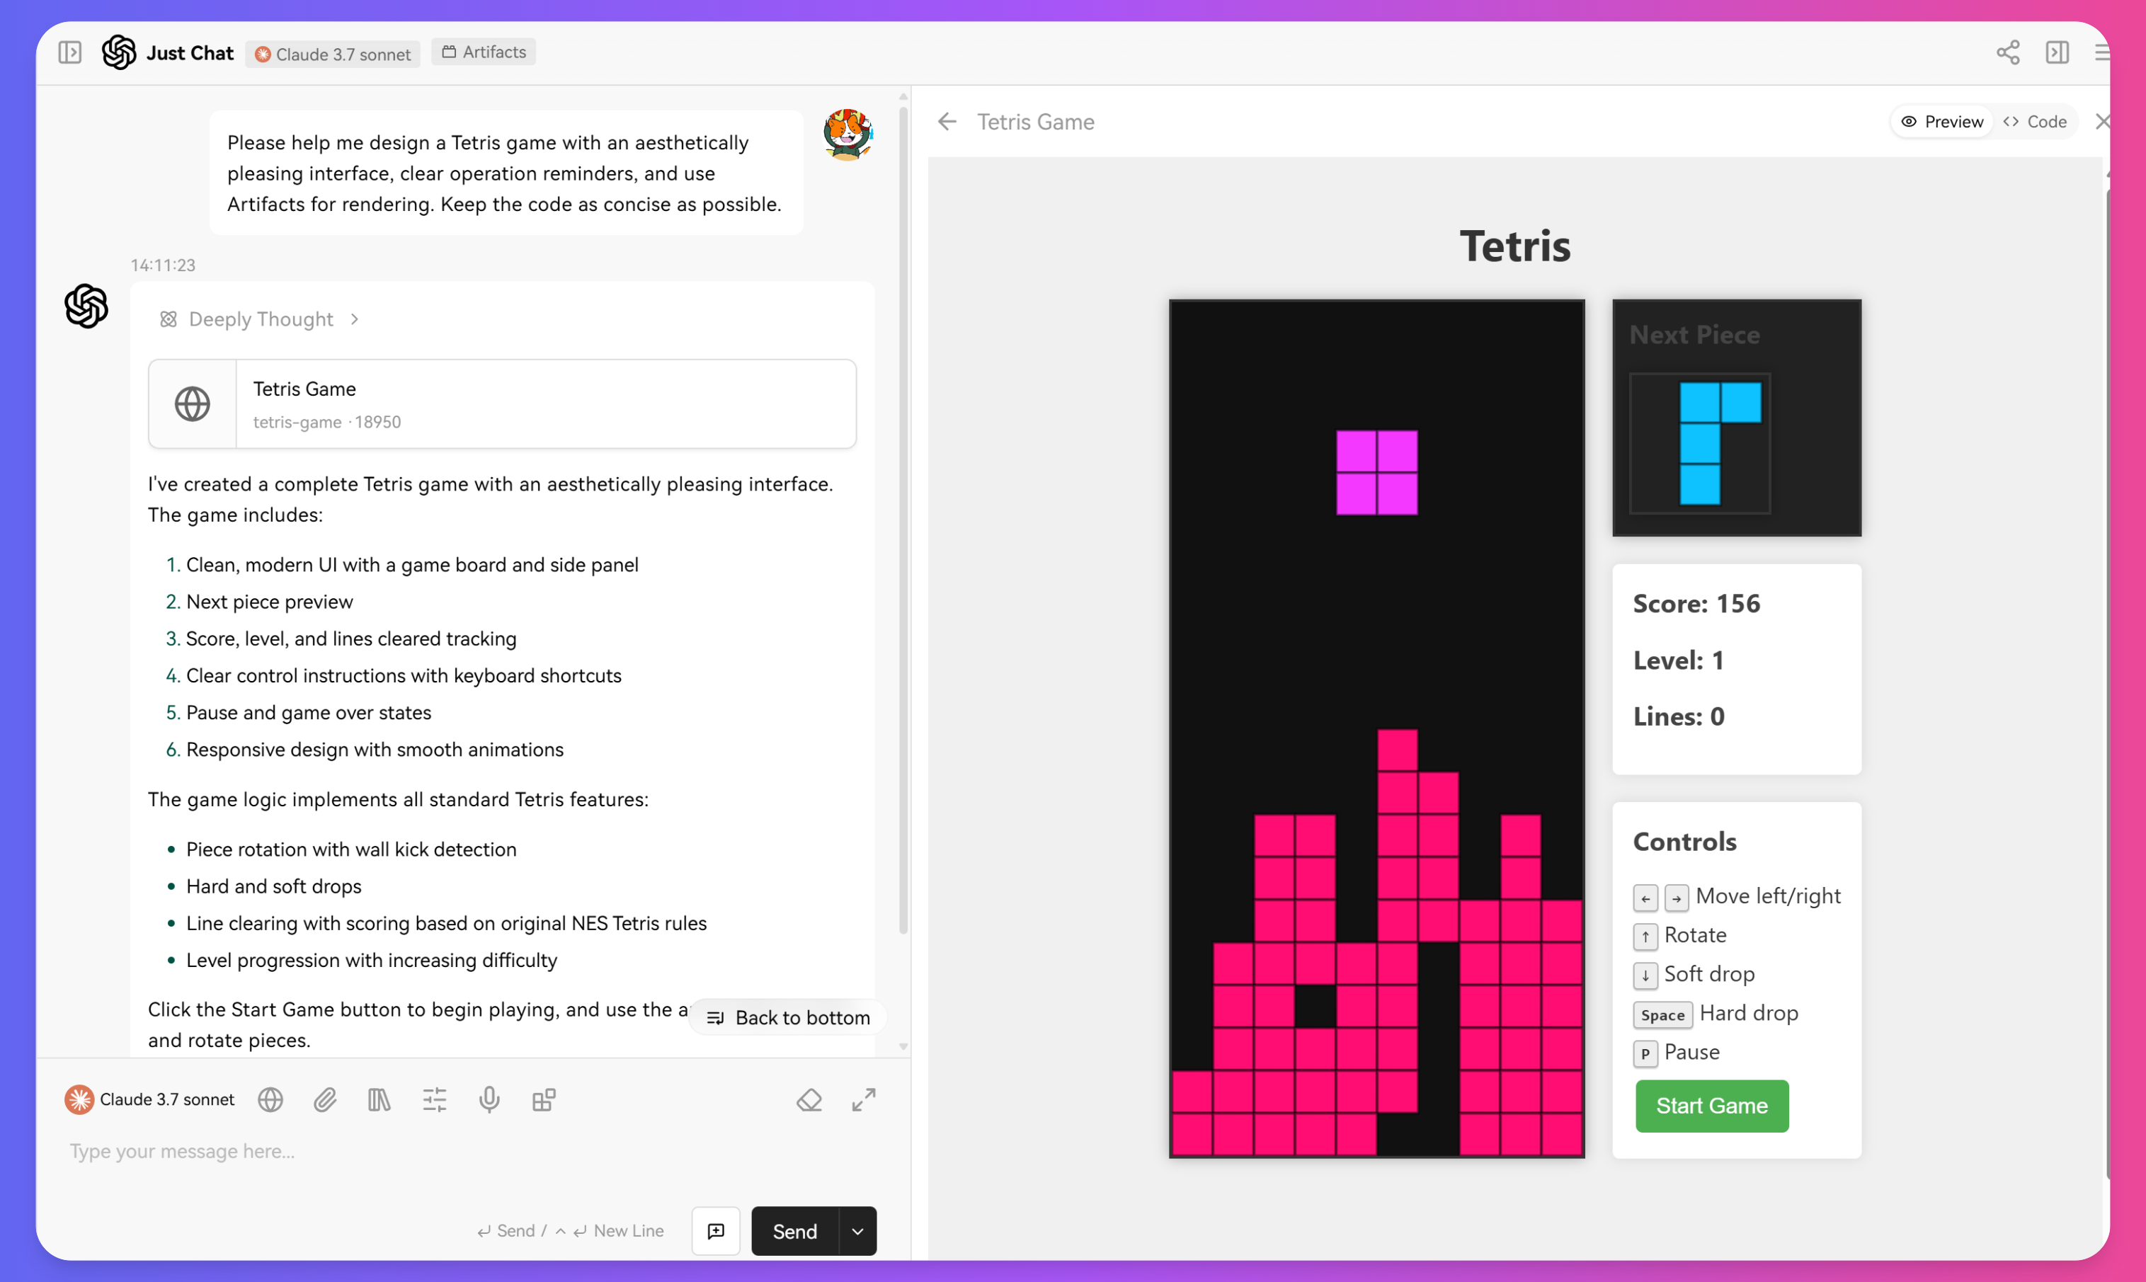The height and width of the screenshot is (1282, 2146).
Task: Click the up arrow Rotate key hint
Action: (1645, 937)
